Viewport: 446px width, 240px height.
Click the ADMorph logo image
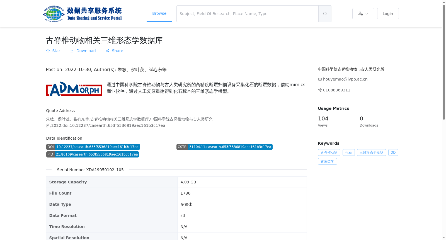pos(74,89)
